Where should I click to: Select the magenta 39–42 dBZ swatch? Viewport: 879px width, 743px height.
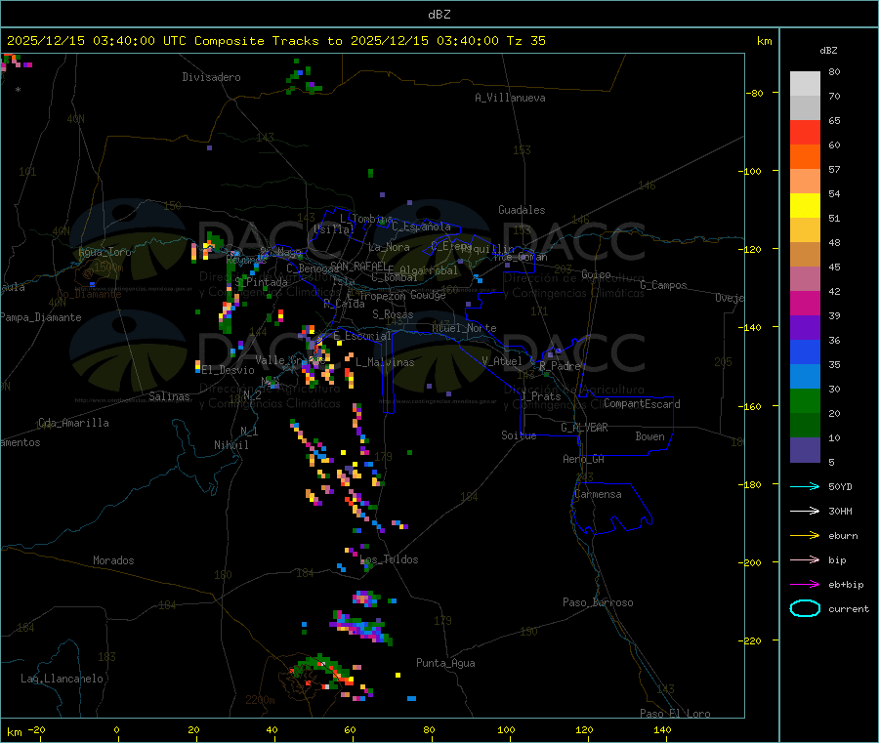pyautogui.click(x=805, y=303)
